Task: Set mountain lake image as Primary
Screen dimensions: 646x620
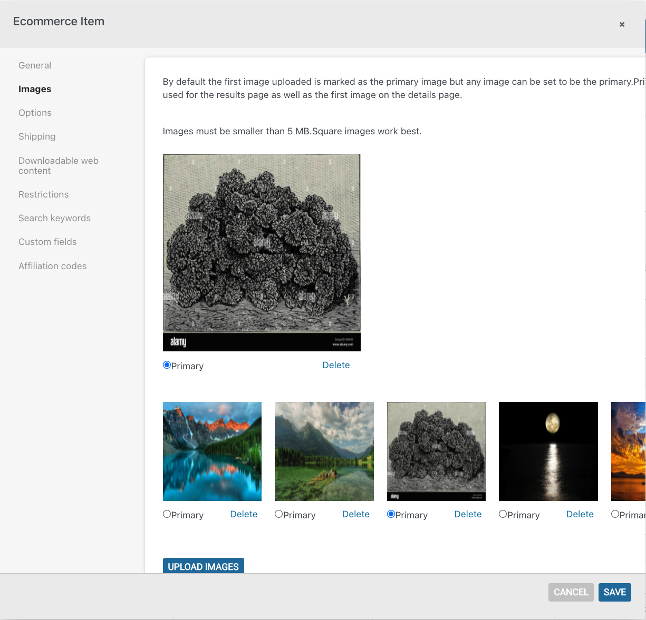Action: tap(167, 514)
